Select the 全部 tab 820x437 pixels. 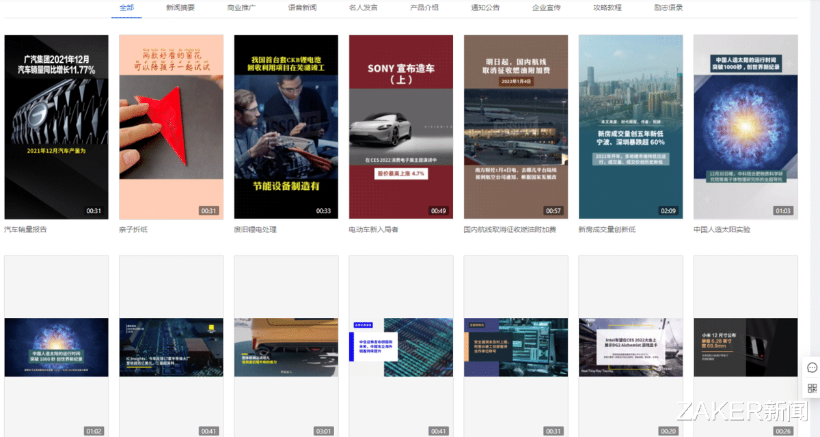[126, 8]
